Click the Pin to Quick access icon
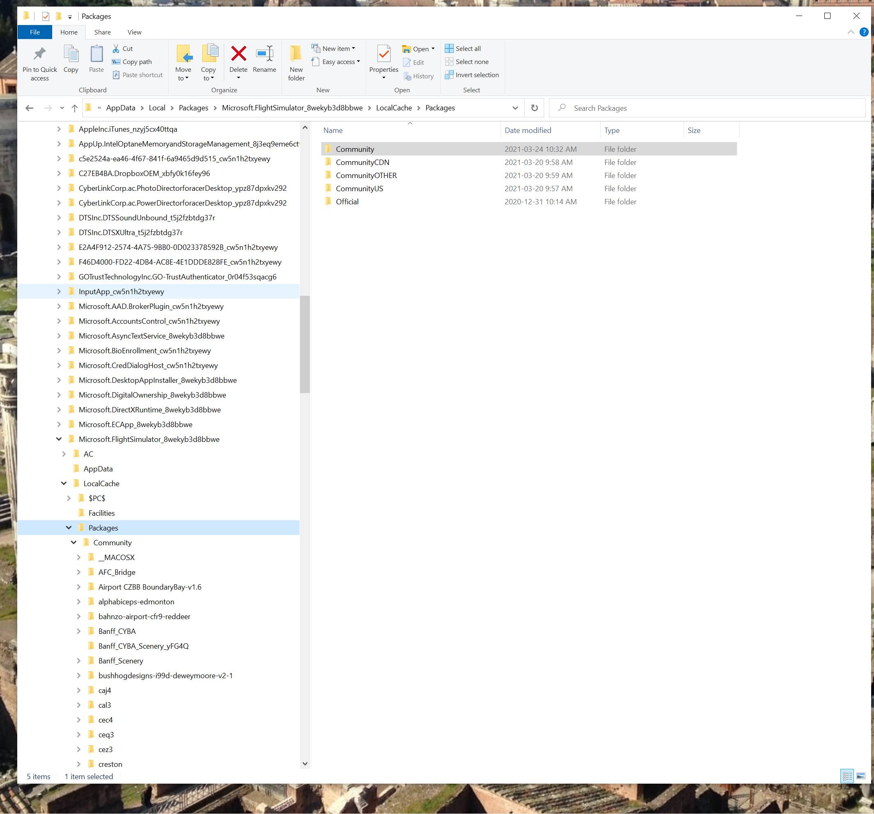 click(39, 54)
